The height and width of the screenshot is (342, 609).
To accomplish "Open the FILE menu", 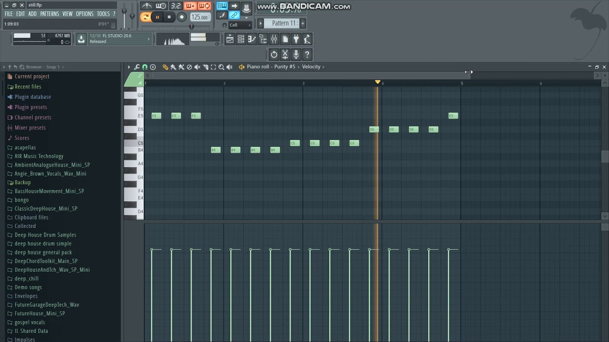I will (9, 14).
